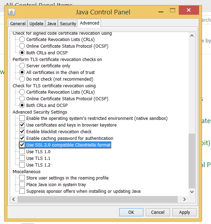Click the Java coffee cup title bar icon

[x=12, y=12]
